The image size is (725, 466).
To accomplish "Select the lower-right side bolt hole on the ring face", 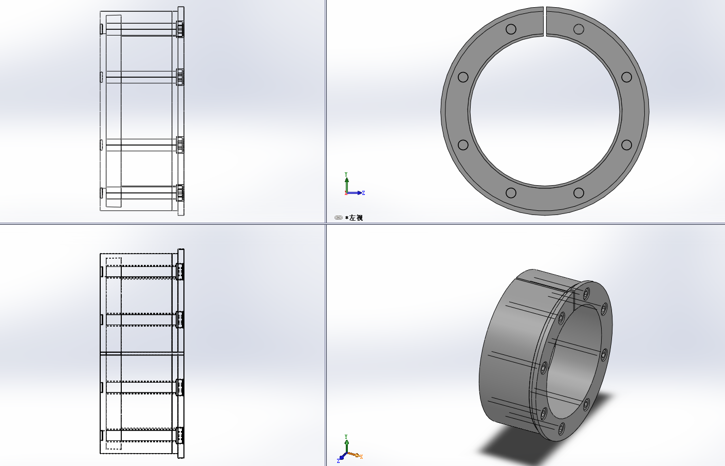I will [x=626, y=145].
